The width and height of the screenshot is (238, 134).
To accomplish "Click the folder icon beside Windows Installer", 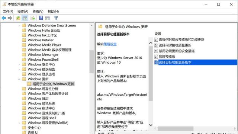I will (x=24, y=40).
